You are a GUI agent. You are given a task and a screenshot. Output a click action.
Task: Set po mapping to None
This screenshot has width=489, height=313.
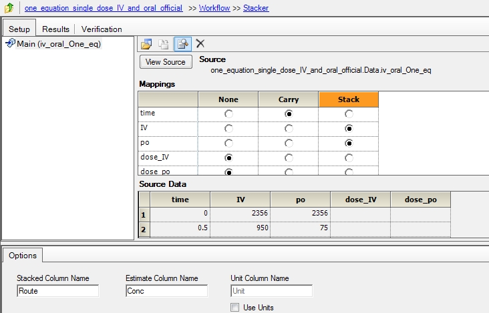click(x=228, y=143)
